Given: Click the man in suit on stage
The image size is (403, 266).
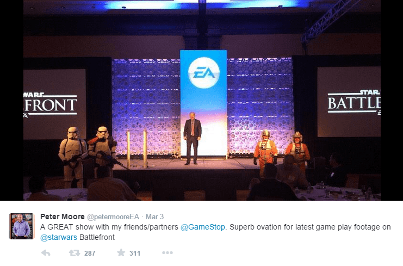Looking at the screenshot, I should pos(192,138).
